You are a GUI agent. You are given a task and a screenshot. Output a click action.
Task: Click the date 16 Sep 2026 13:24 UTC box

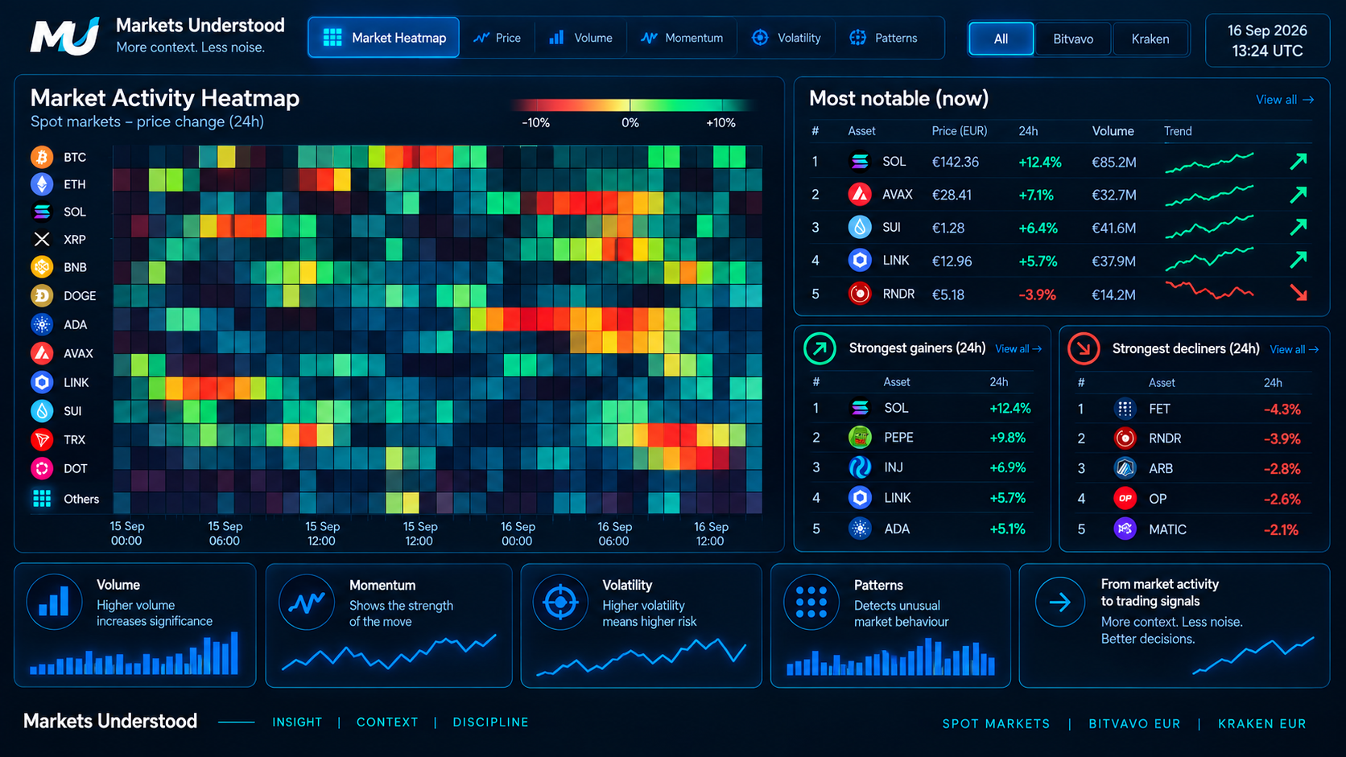(1267, 40)
